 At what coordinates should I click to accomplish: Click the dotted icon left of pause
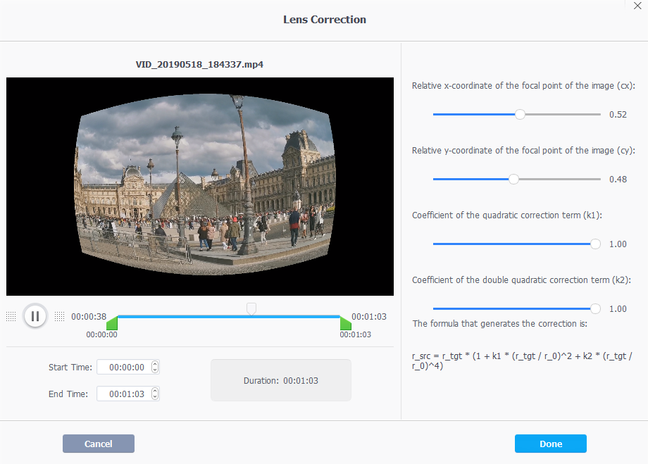[11, 317]
